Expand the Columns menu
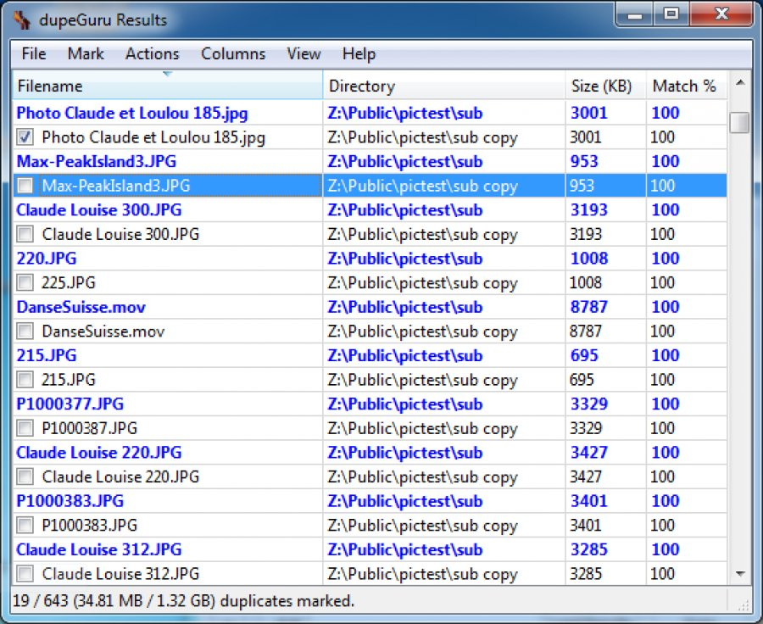Screen dimensions: 763x624 click(x=233, y=54)
